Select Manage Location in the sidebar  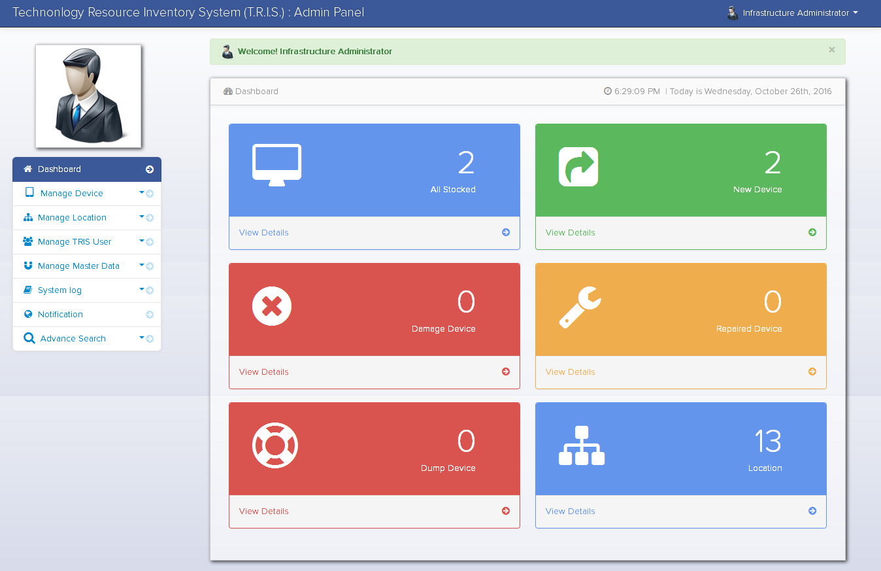click(72, 218)
